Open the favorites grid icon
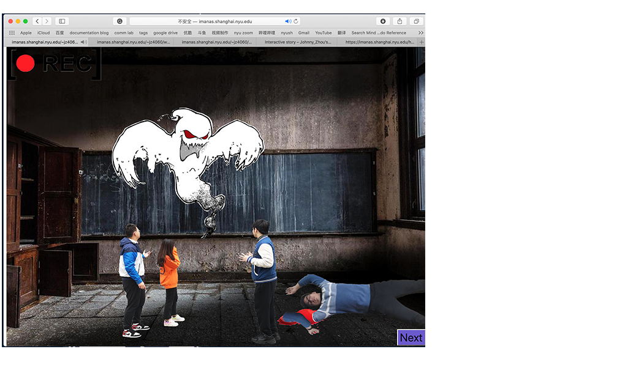This screenshot has width=625, height=390. [12, 33]
